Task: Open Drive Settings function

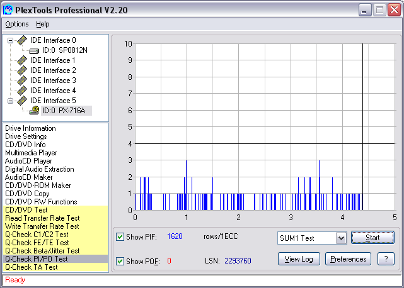Action: coord(26,136)
